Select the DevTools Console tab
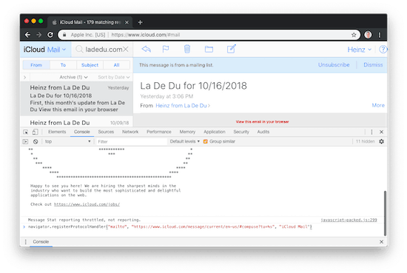The width and height of the screenshot is (407, 273). pyautogui.click(x=81, y=132)
